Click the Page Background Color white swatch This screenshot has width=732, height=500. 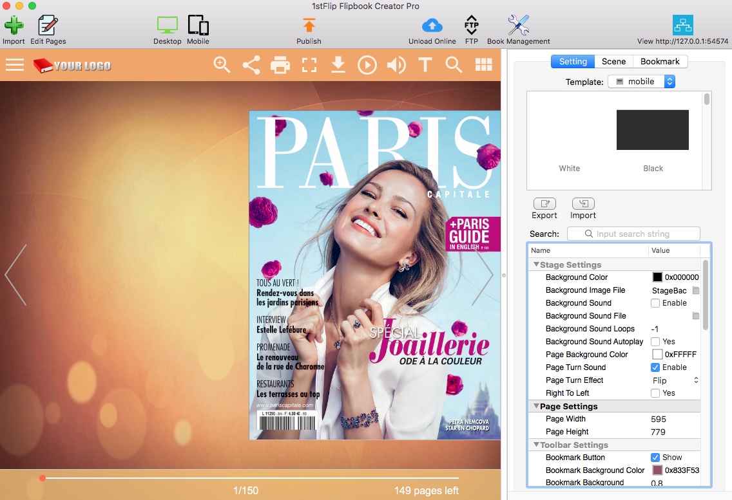click(x=657, y=355)
